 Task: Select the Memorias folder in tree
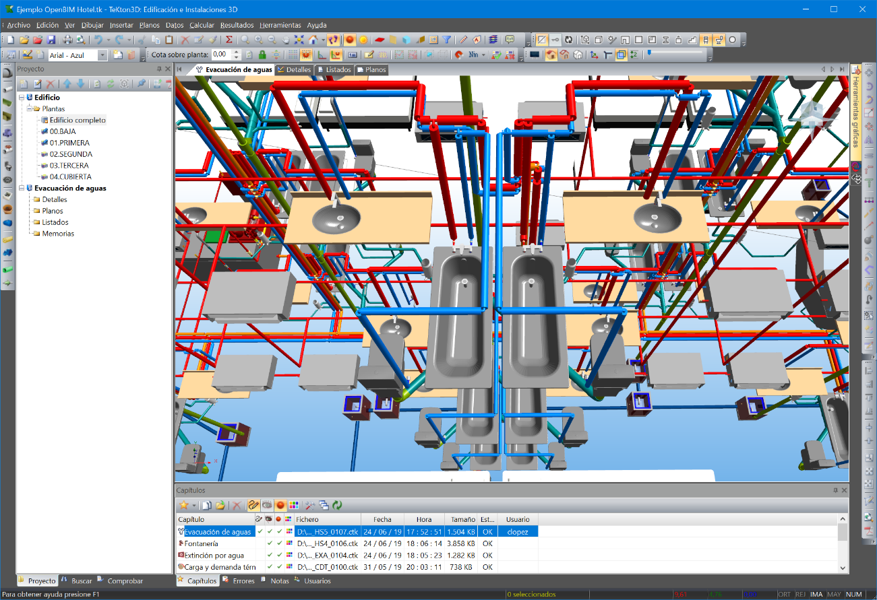click(58, 234)
